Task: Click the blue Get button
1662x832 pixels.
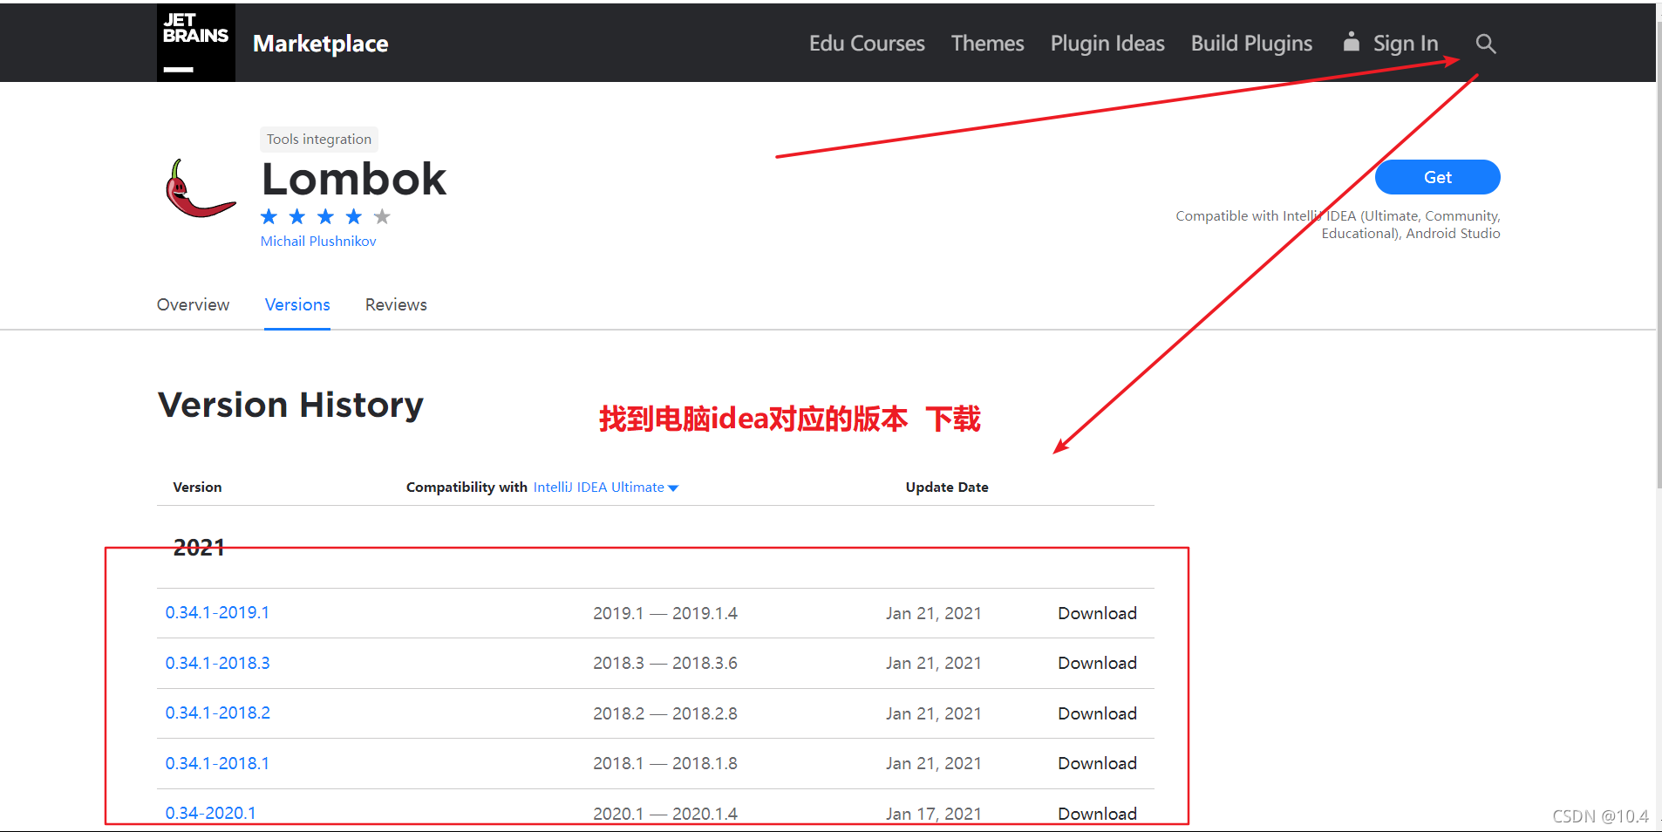Action: (1437, 177)
